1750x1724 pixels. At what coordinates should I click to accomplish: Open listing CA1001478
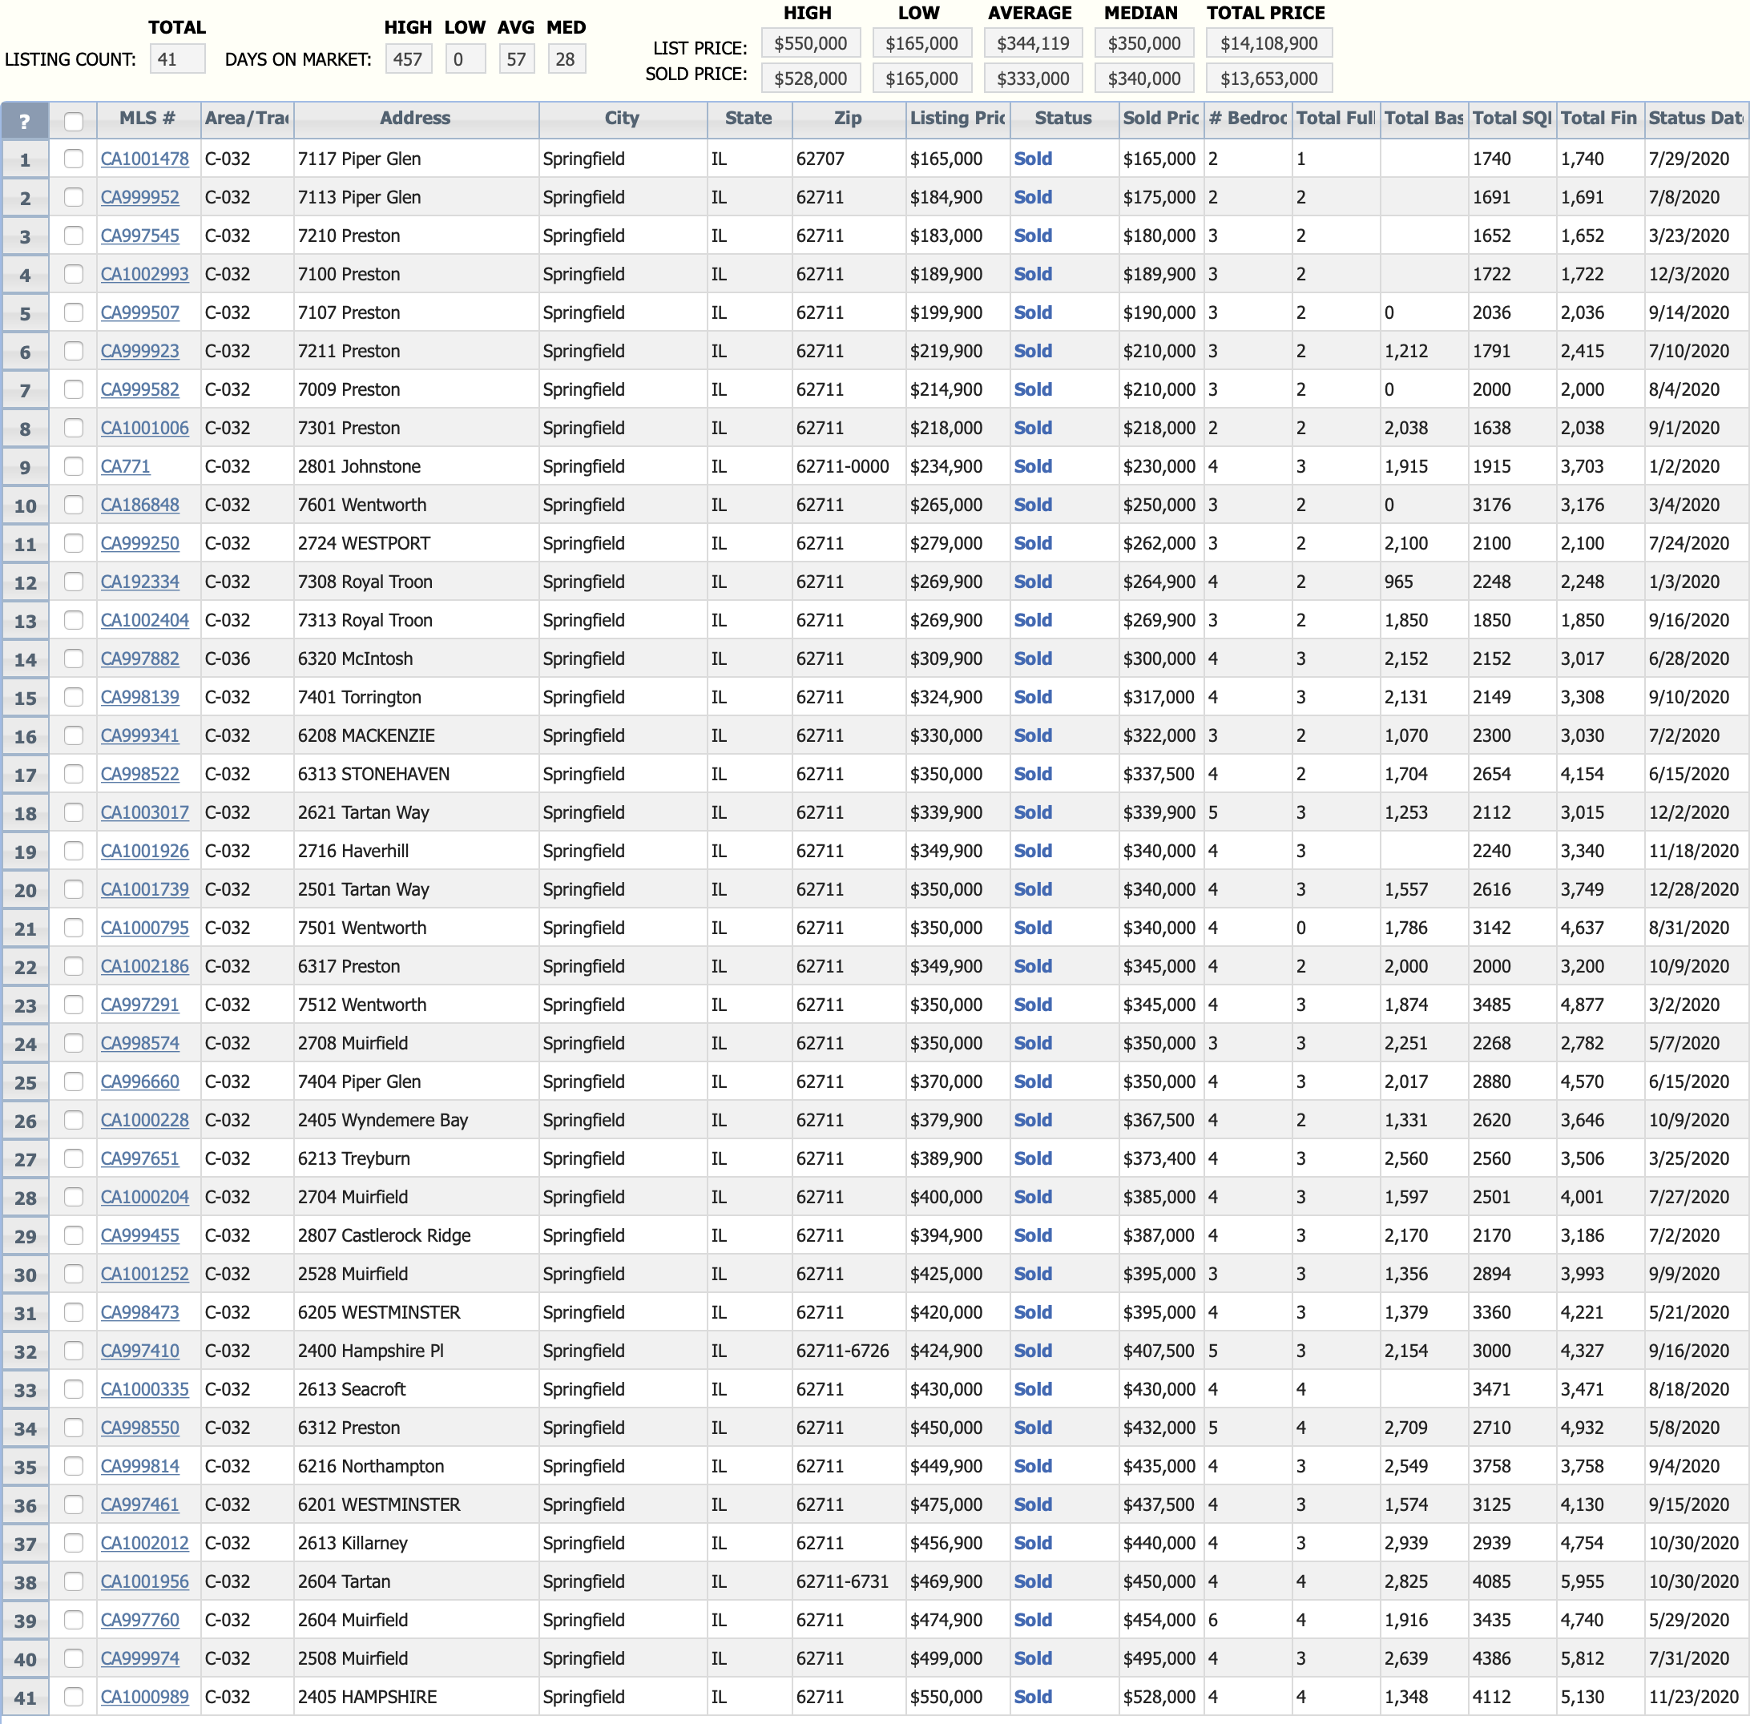[145, 159]
